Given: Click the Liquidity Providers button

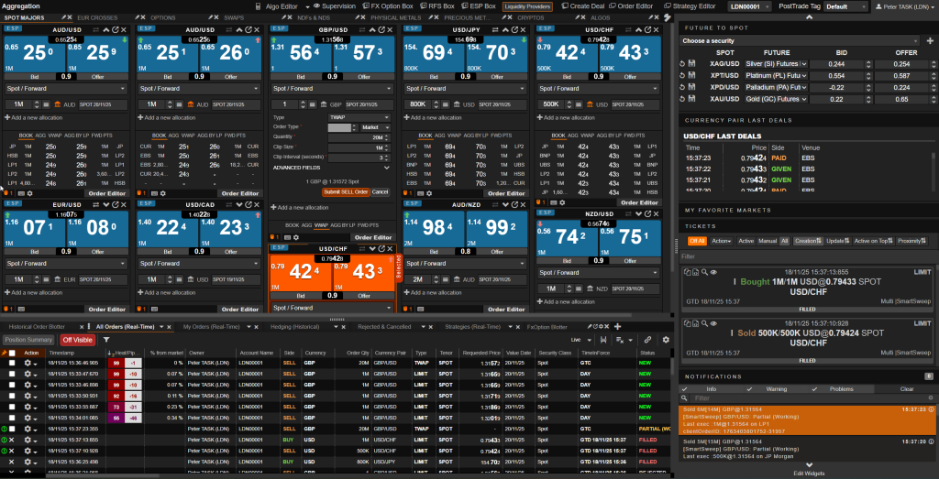Looking at the screenshot, I should click(x=527, y=5).
